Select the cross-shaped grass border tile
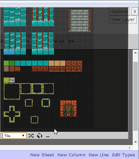Screen dimensions: 139x159 pos(12,114)
